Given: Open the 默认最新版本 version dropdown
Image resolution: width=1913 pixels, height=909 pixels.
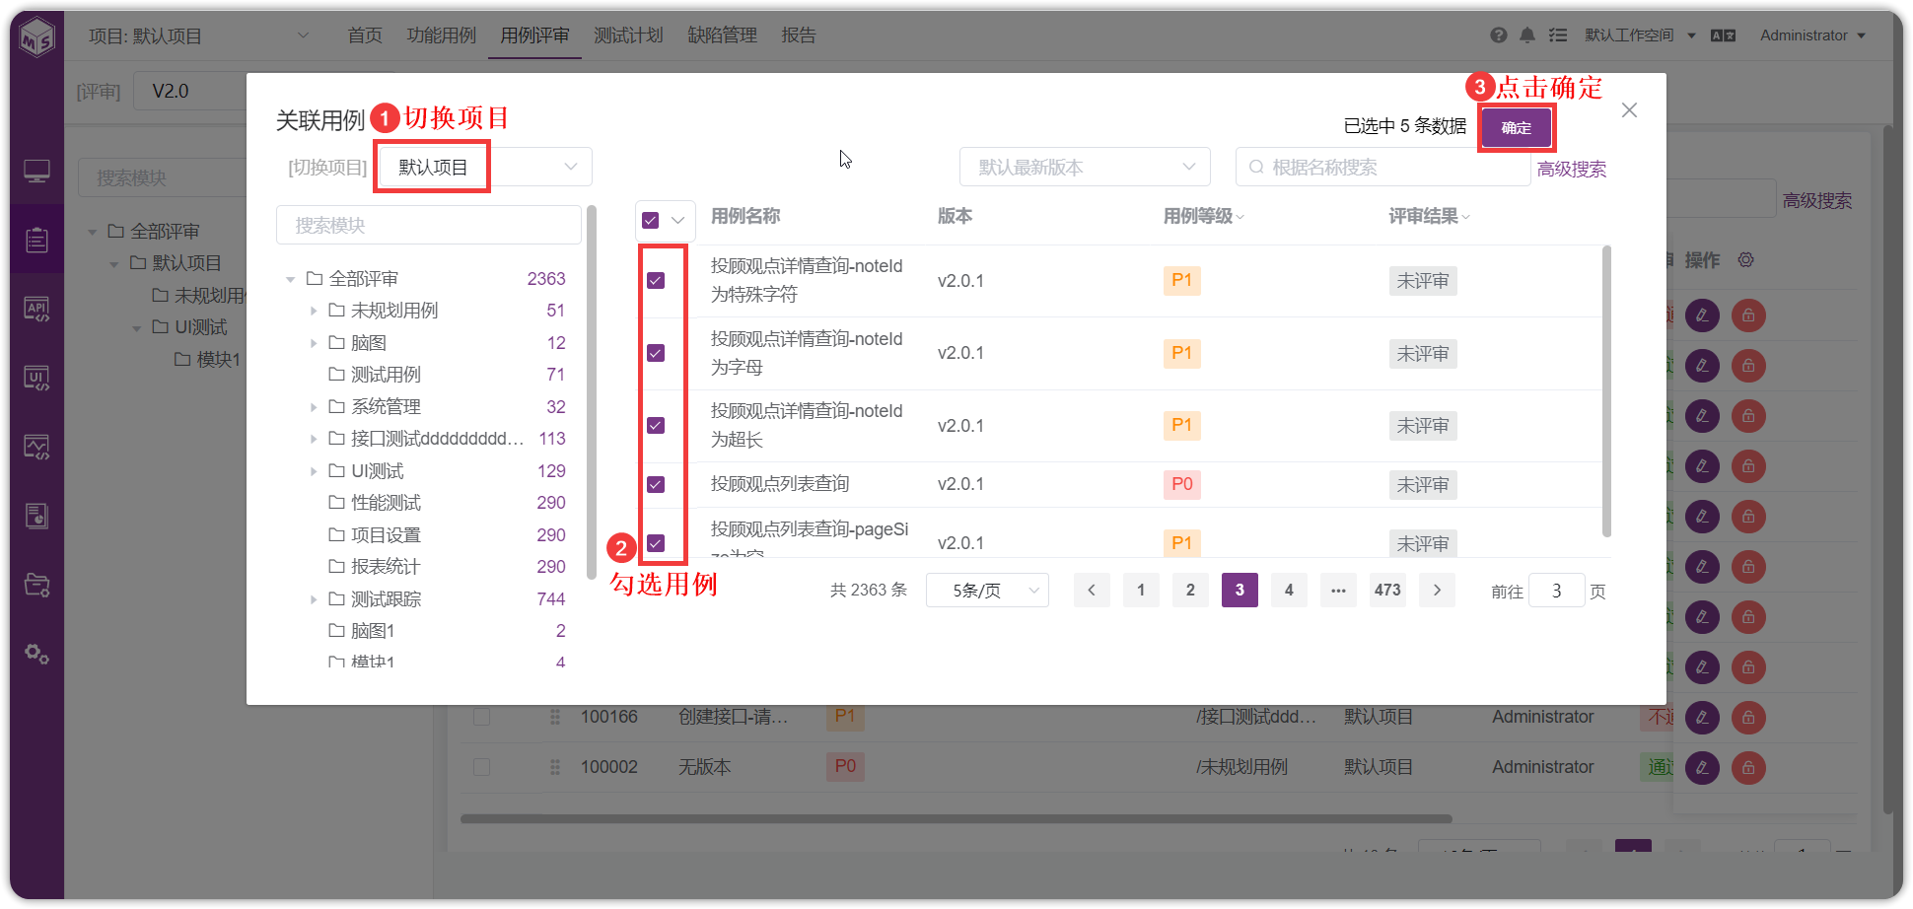Looking at the screenshot, I should [1085, 167].
